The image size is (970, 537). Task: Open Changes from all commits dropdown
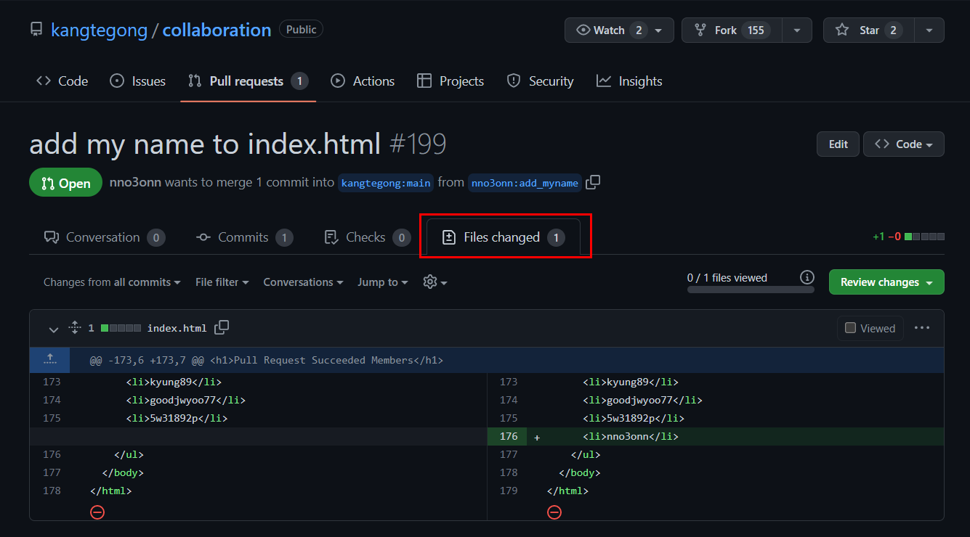click(112, 282)
